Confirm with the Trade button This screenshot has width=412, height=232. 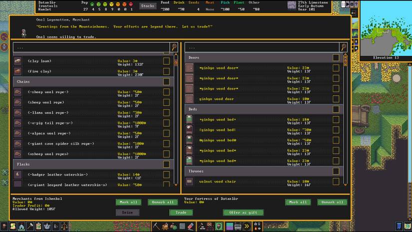(181, 212)
